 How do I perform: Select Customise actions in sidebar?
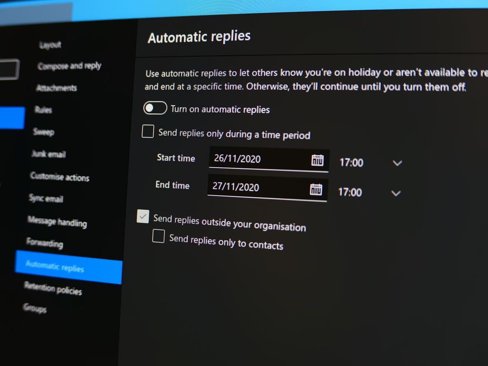point(60,177)
